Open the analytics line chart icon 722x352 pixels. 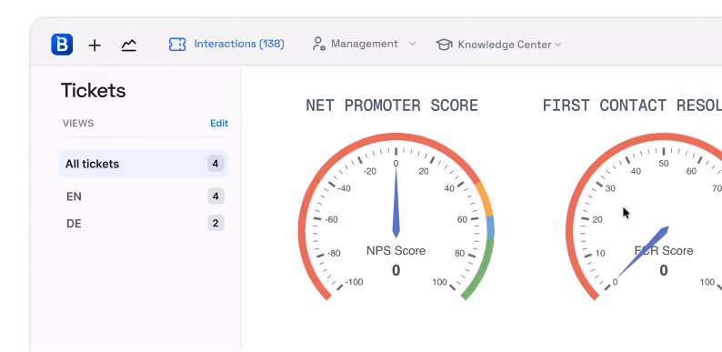[128, 45]
